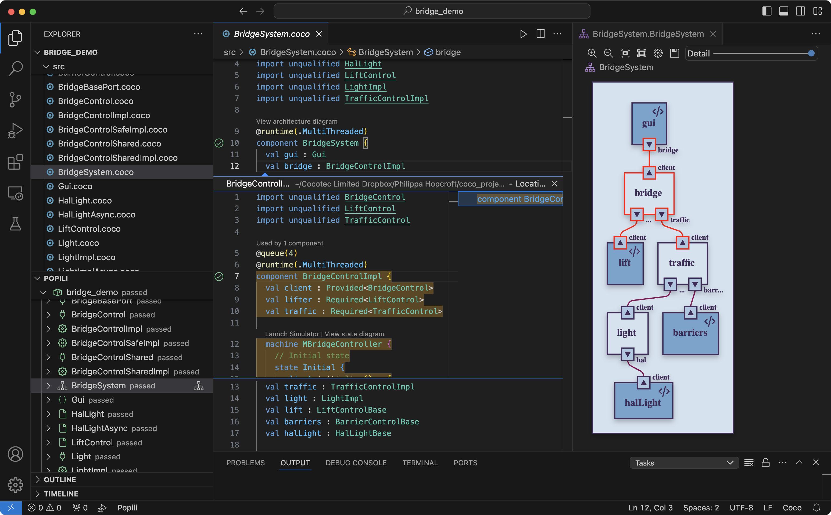Open Source Control view in activity bar

(x=15, y=99)
